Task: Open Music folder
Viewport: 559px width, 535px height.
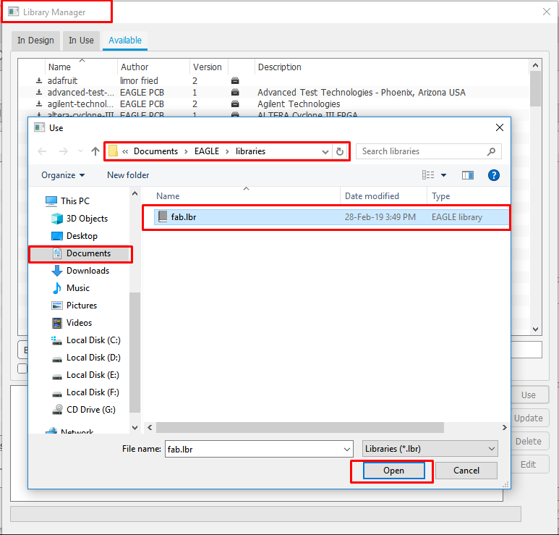Action: (71, 288)
